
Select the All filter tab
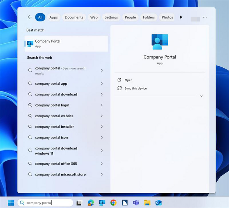coord(40,17)
